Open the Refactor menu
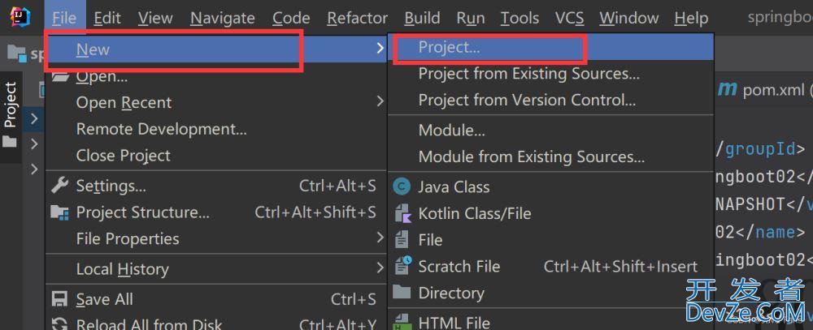 (x=357, y=19)
